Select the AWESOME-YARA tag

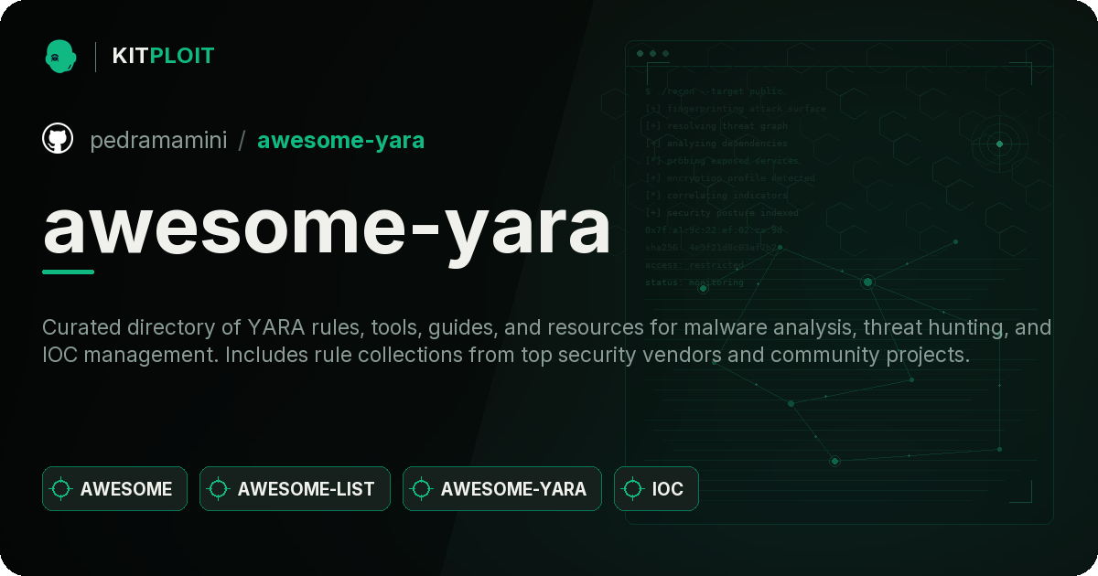(x=502, y=488)
